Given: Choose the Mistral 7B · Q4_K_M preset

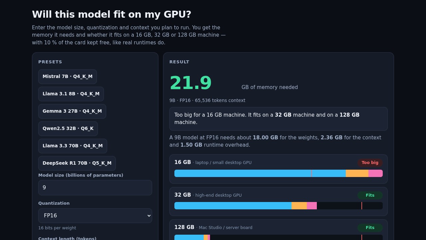Looking at the screenshot, I should tap(68, 77).
